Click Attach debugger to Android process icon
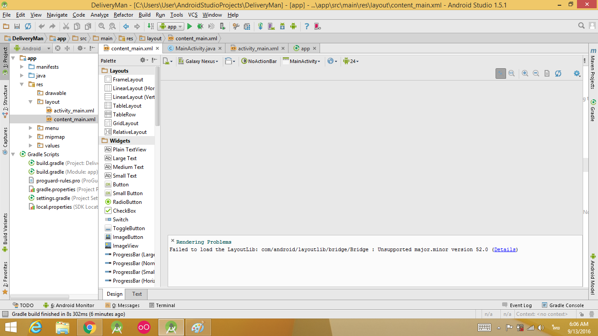Viewport: 598px width, 336px height. click(222, 26)
